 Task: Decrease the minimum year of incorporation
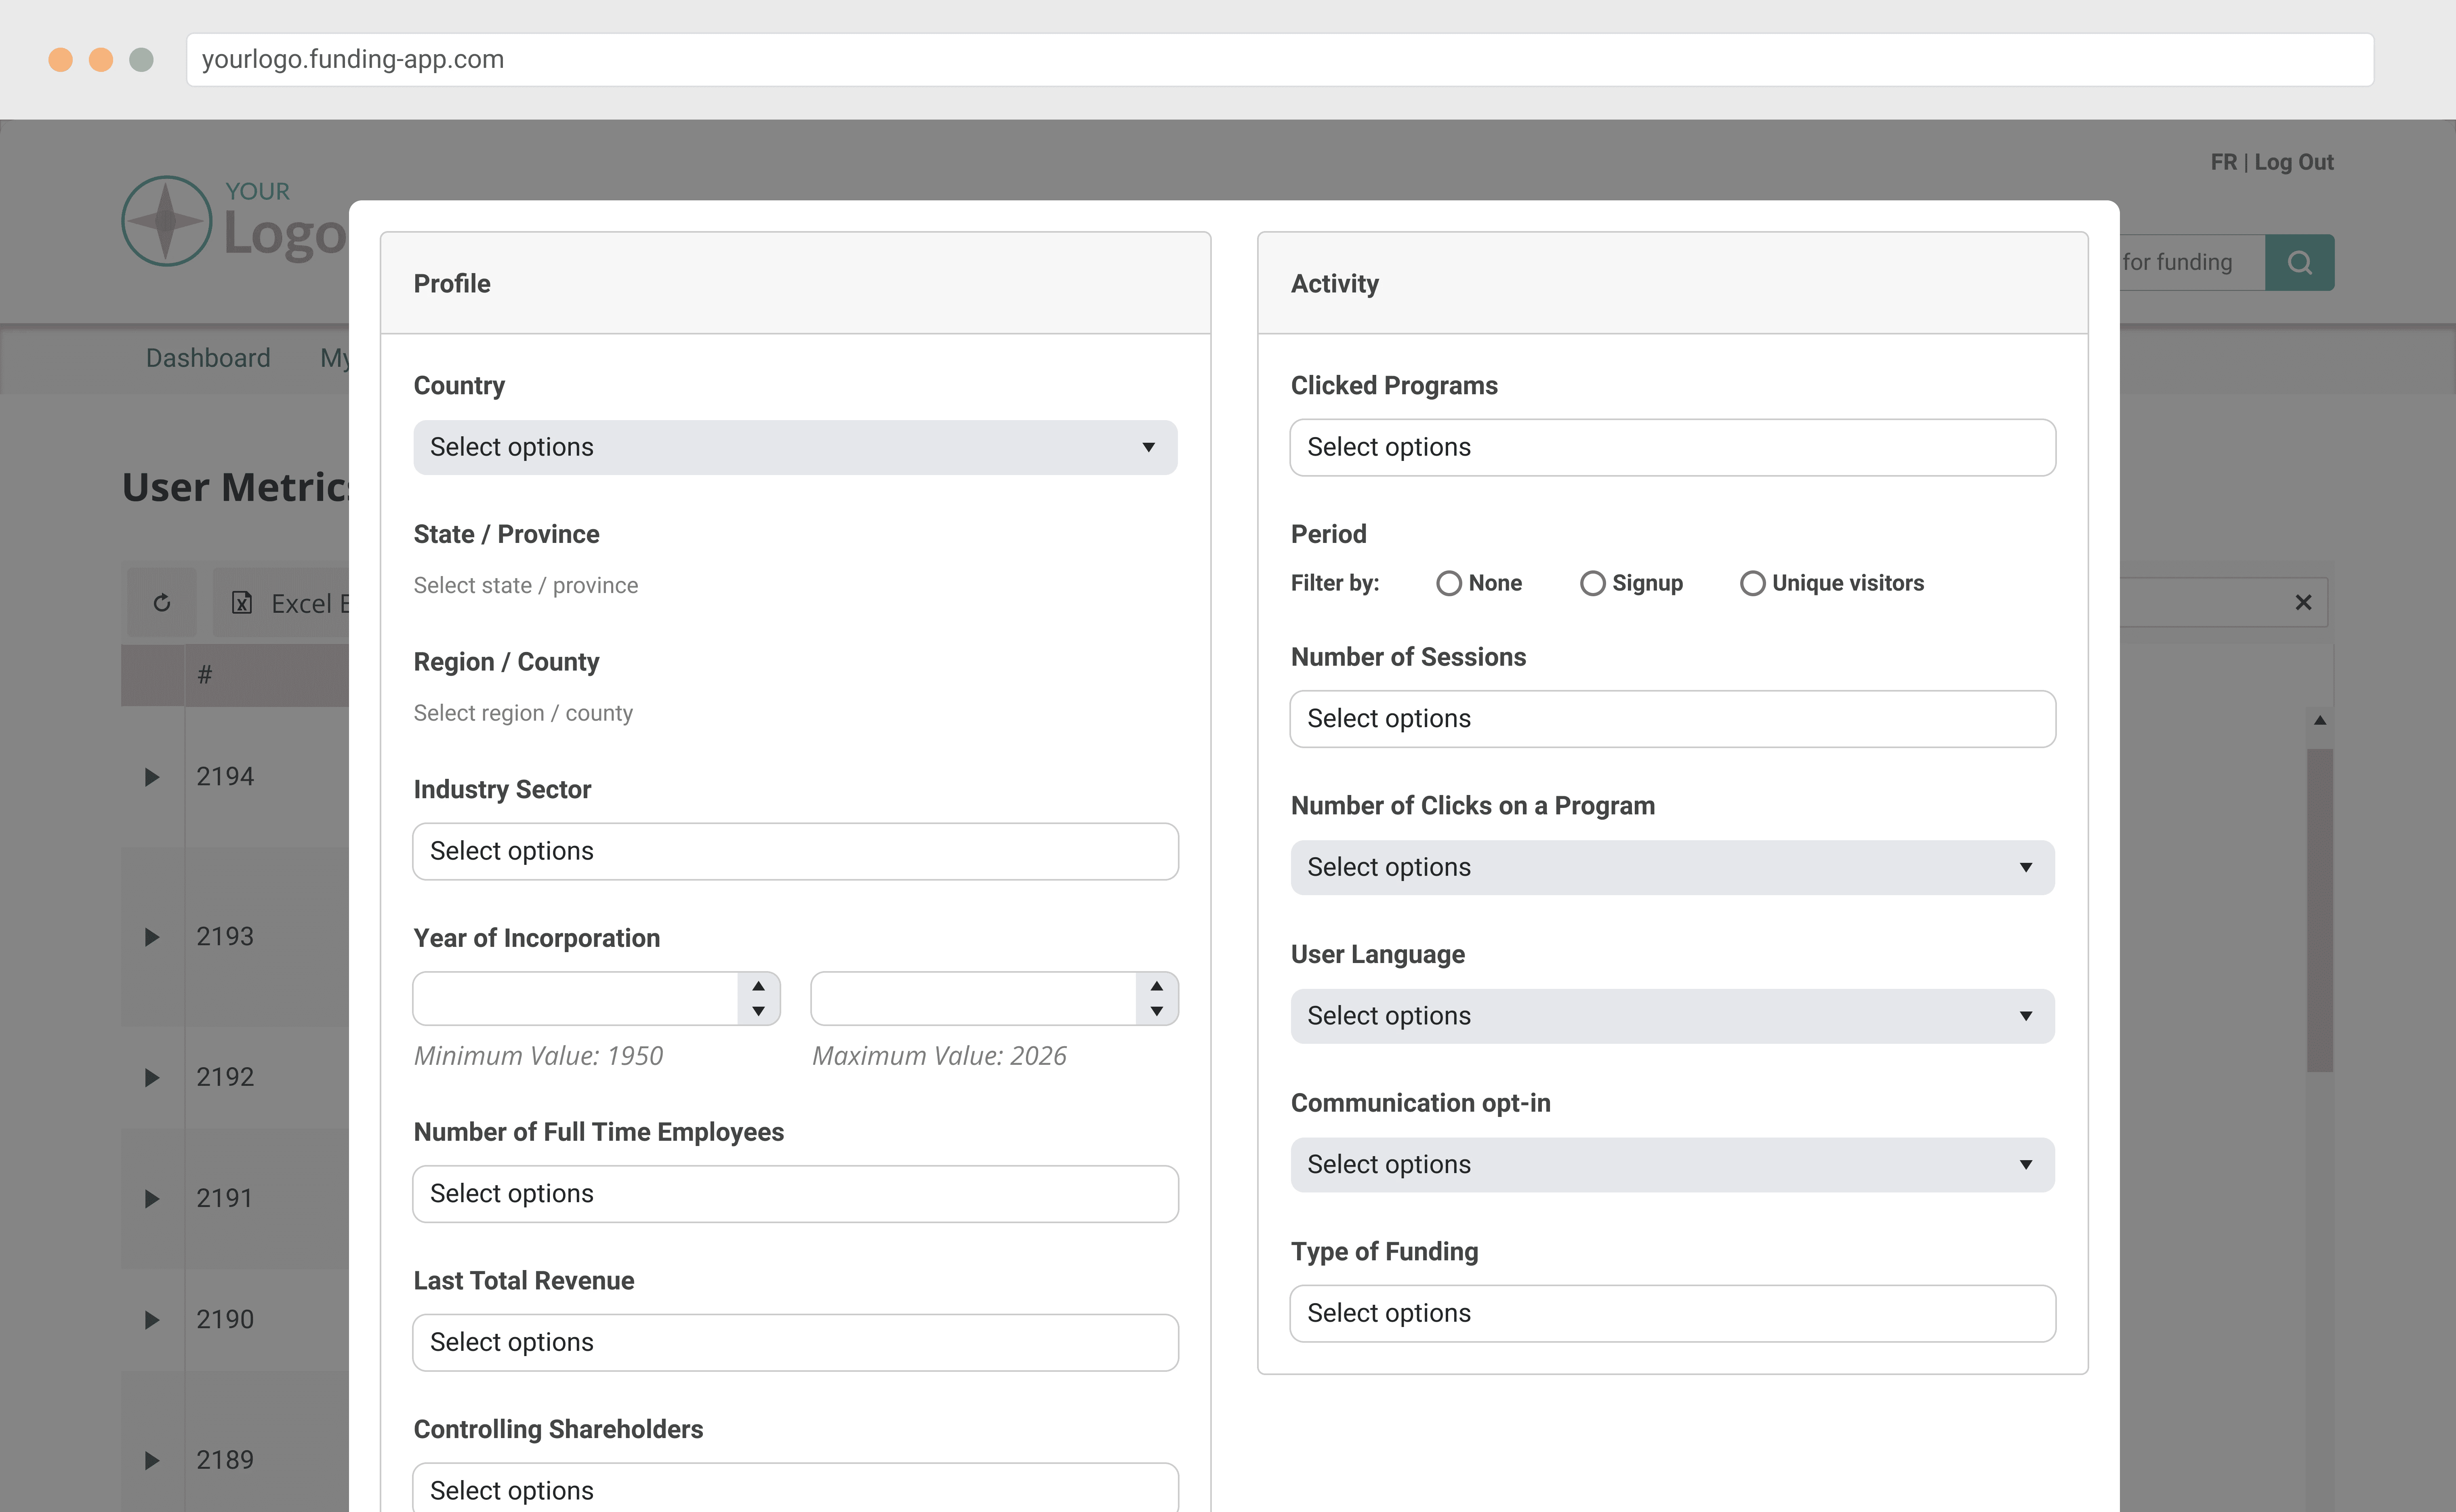pos(759,1011)
